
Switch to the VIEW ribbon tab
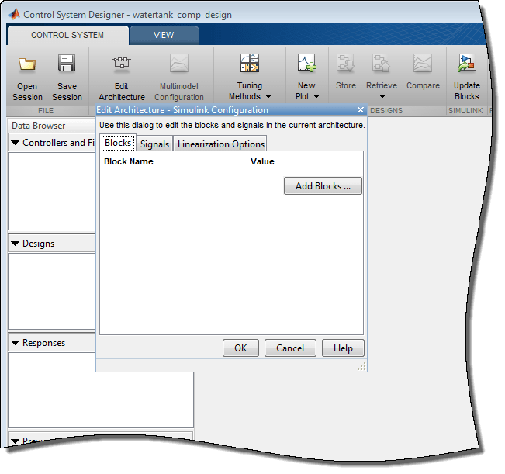[x=164, y=35]
